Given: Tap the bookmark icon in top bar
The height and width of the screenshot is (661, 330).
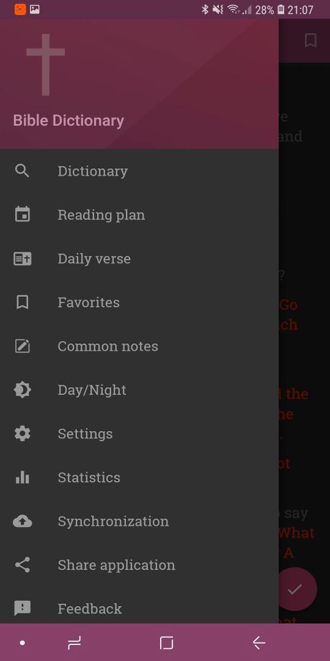Looking at the screenshot, I should (310, 40).
